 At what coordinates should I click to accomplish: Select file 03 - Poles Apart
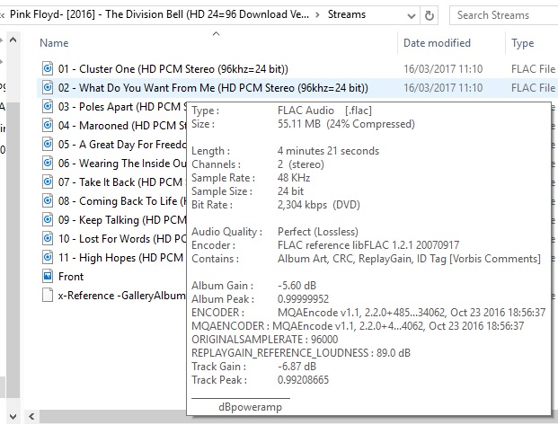pos(122,106)
